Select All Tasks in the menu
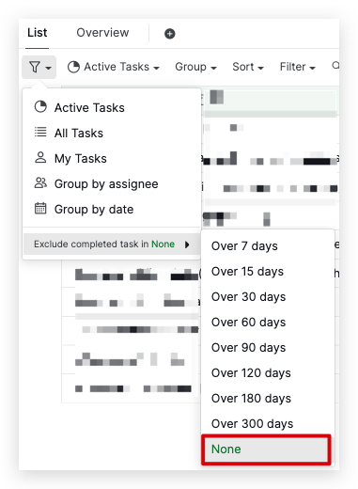 coord(112,133)
